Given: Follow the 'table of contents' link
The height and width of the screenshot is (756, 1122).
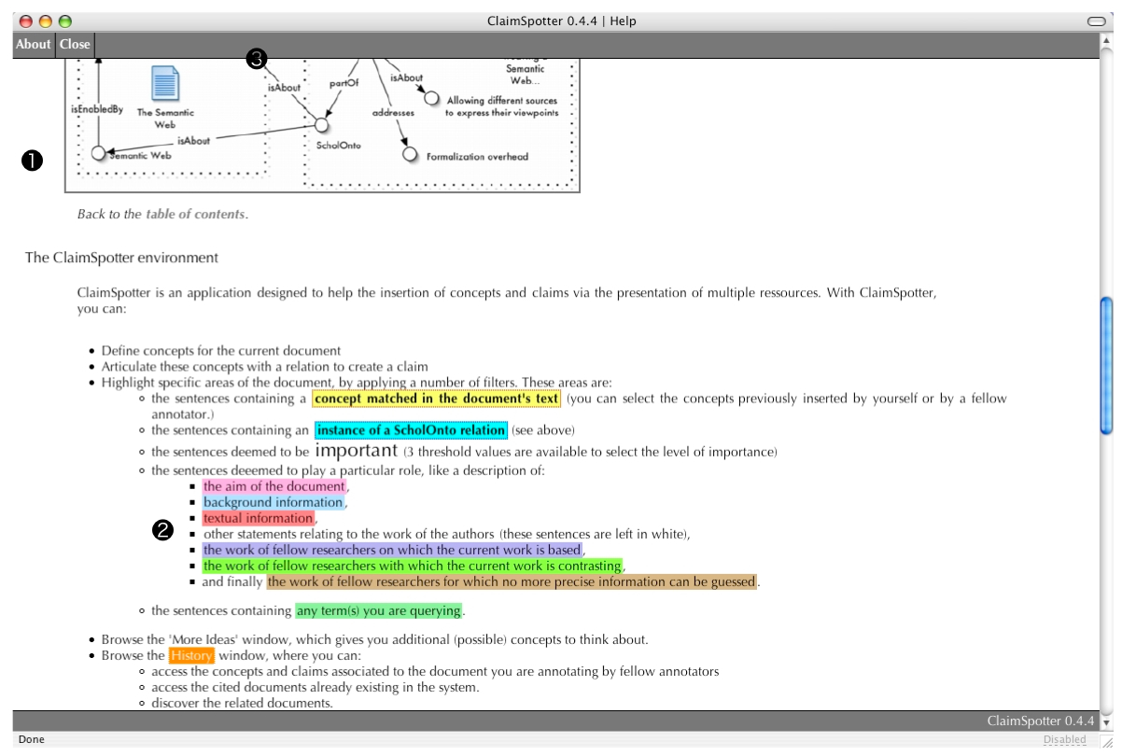Looking at the screenshot, I should point(195,214).
